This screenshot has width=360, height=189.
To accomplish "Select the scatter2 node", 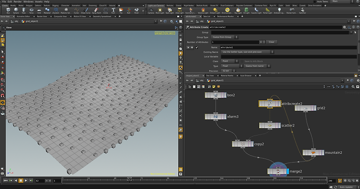I will [270, 125].
